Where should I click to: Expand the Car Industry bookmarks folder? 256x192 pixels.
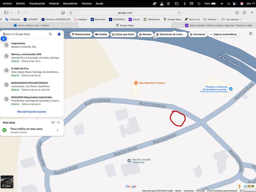click(x=232, y=19)
